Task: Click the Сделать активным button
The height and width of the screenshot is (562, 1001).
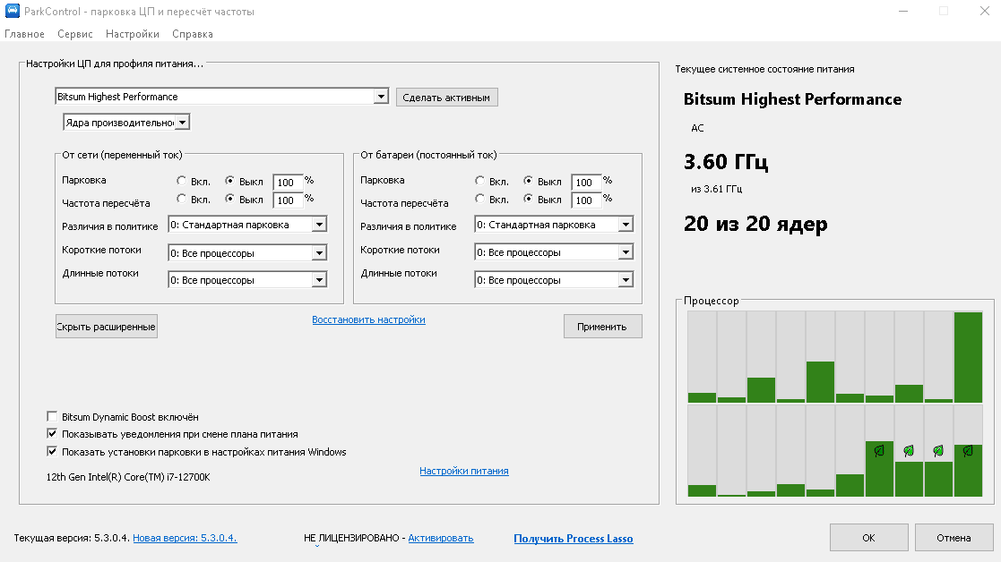Action: pyautogui.click(x=447, y=98)
